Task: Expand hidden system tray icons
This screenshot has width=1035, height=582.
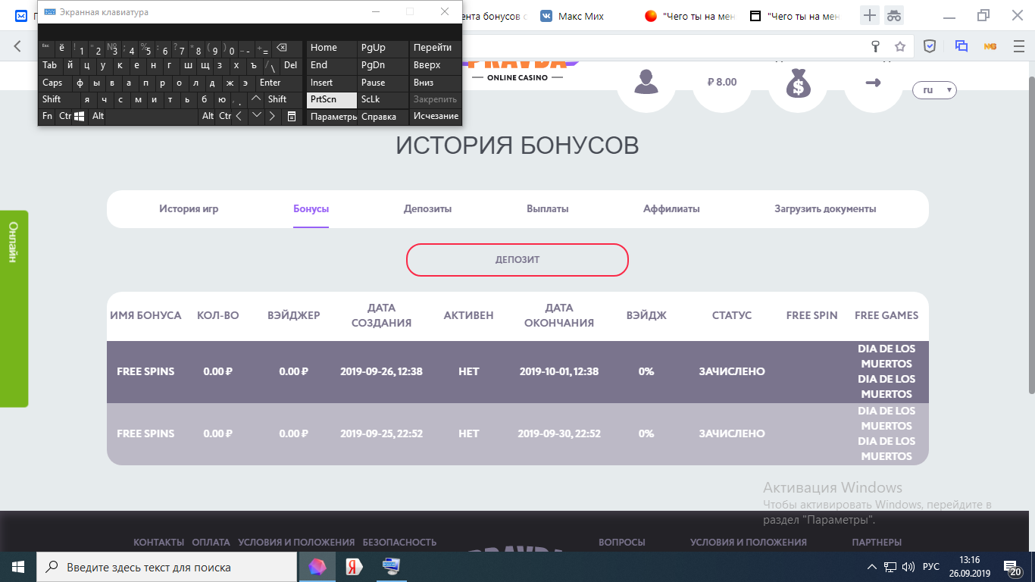Action: [871, 567]
